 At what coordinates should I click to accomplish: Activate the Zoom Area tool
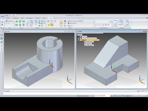coord(31,23)
